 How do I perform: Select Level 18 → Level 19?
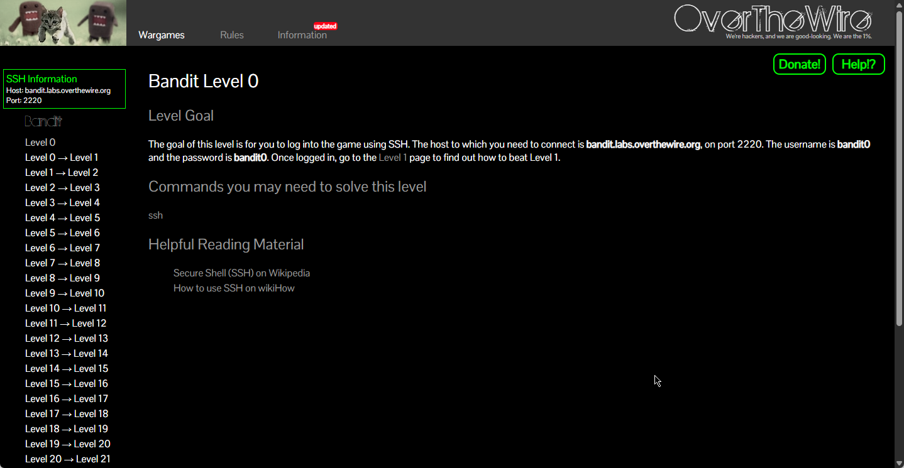click(x=67, y=429)
